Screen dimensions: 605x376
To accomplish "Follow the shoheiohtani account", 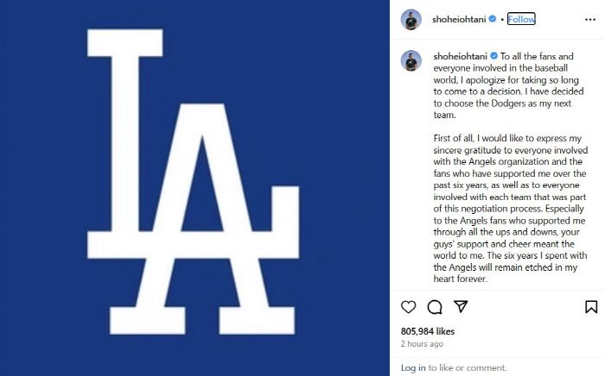I will 521,19.
